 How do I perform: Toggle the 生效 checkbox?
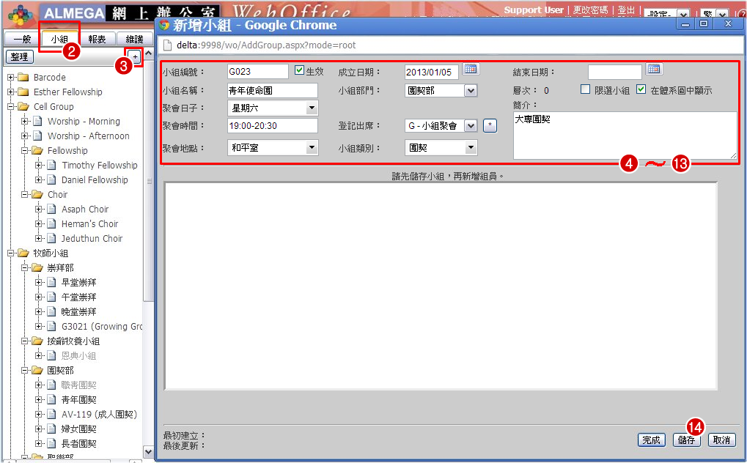click(299, 71)
